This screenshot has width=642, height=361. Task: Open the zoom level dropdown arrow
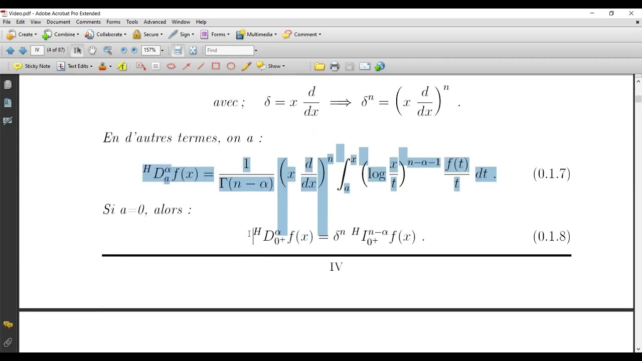162,50
